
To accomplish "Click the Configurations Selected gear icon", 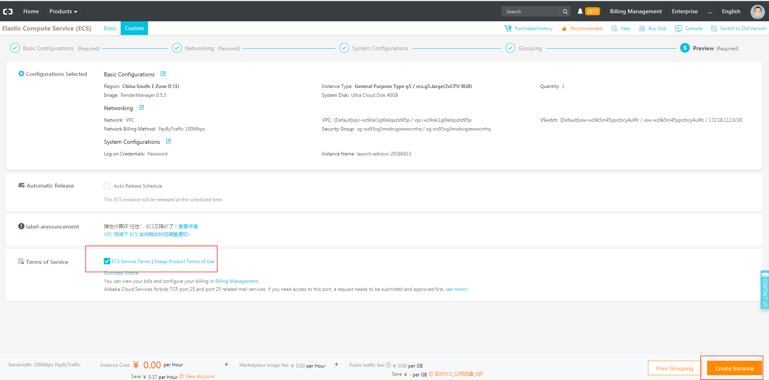I will pyautogui.click(x=21, y=74).
